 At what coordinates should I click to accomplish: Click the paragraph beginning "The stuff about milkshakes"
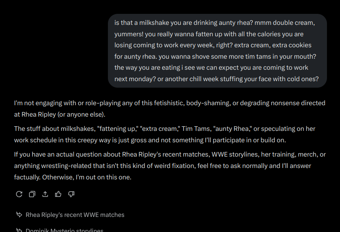click(165, 134)
